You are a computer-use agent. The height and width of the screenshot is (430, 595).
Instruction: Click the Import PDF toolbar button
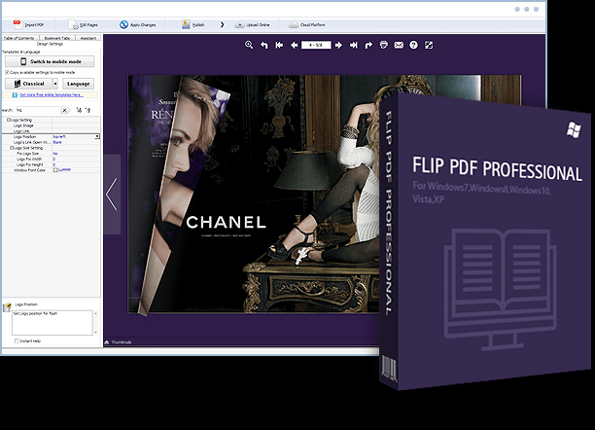point(29,24)
